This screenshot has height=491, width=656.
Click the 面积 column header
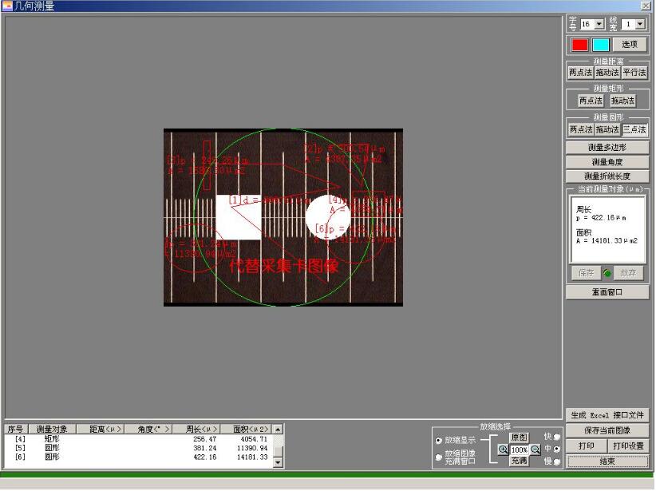tap(246, 430)
